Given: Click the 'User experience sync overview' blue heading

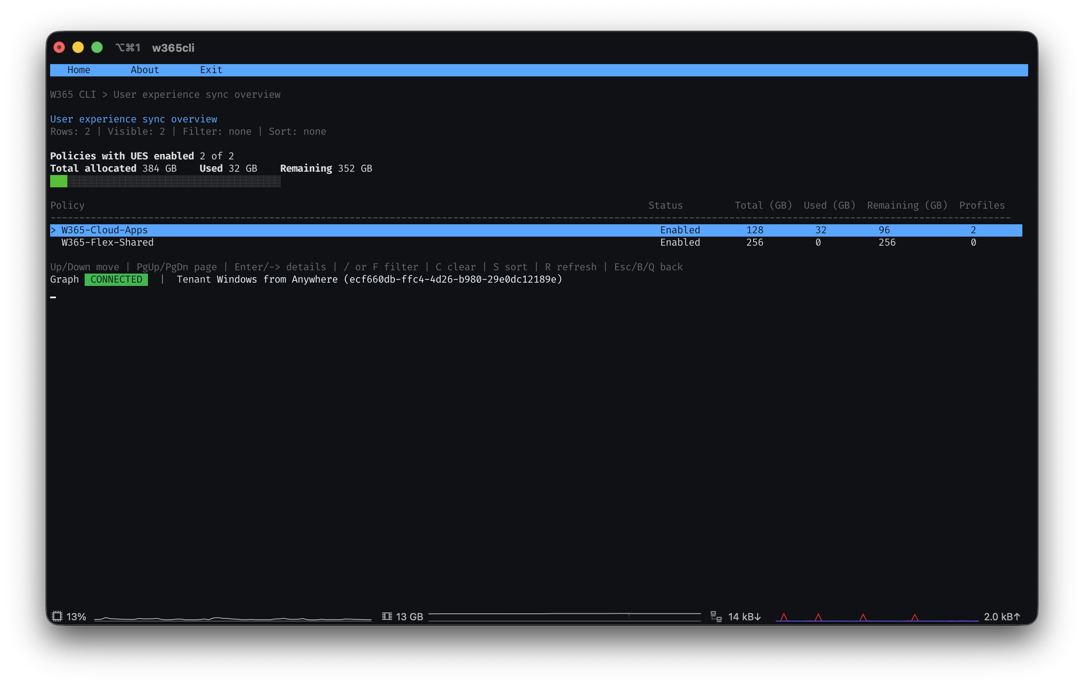Looking at the screenshot, I should point(134,119).
